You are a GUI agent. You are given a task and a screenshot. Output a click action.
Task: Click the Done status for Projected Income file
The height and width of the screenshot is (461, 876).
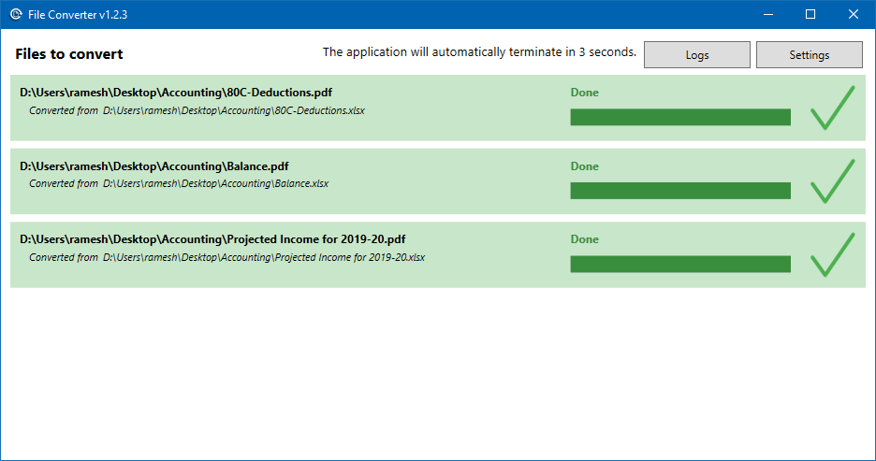click(x=584, y=239)
